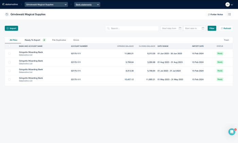The image size is (238, 143).
Task: Tick checkbox for 01 May 2023 statement
Action: [10, 79]
